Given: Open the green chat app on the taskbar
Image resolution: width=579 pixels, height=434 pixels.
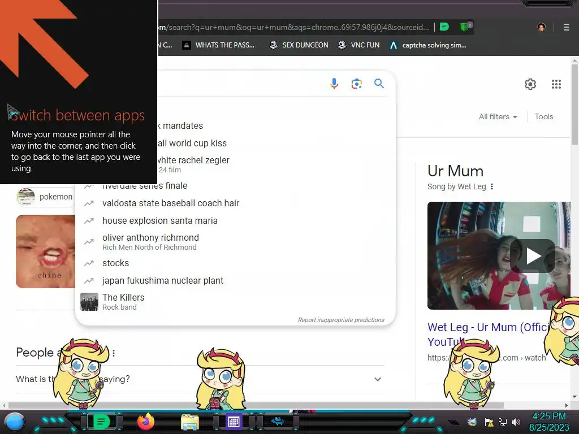Looking at the screenshot, I should [x=102, y=422].
